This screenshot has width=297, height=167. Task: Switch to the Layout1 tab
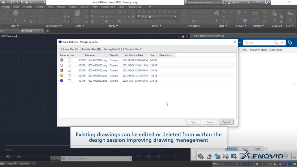click(x=12, y=163)
